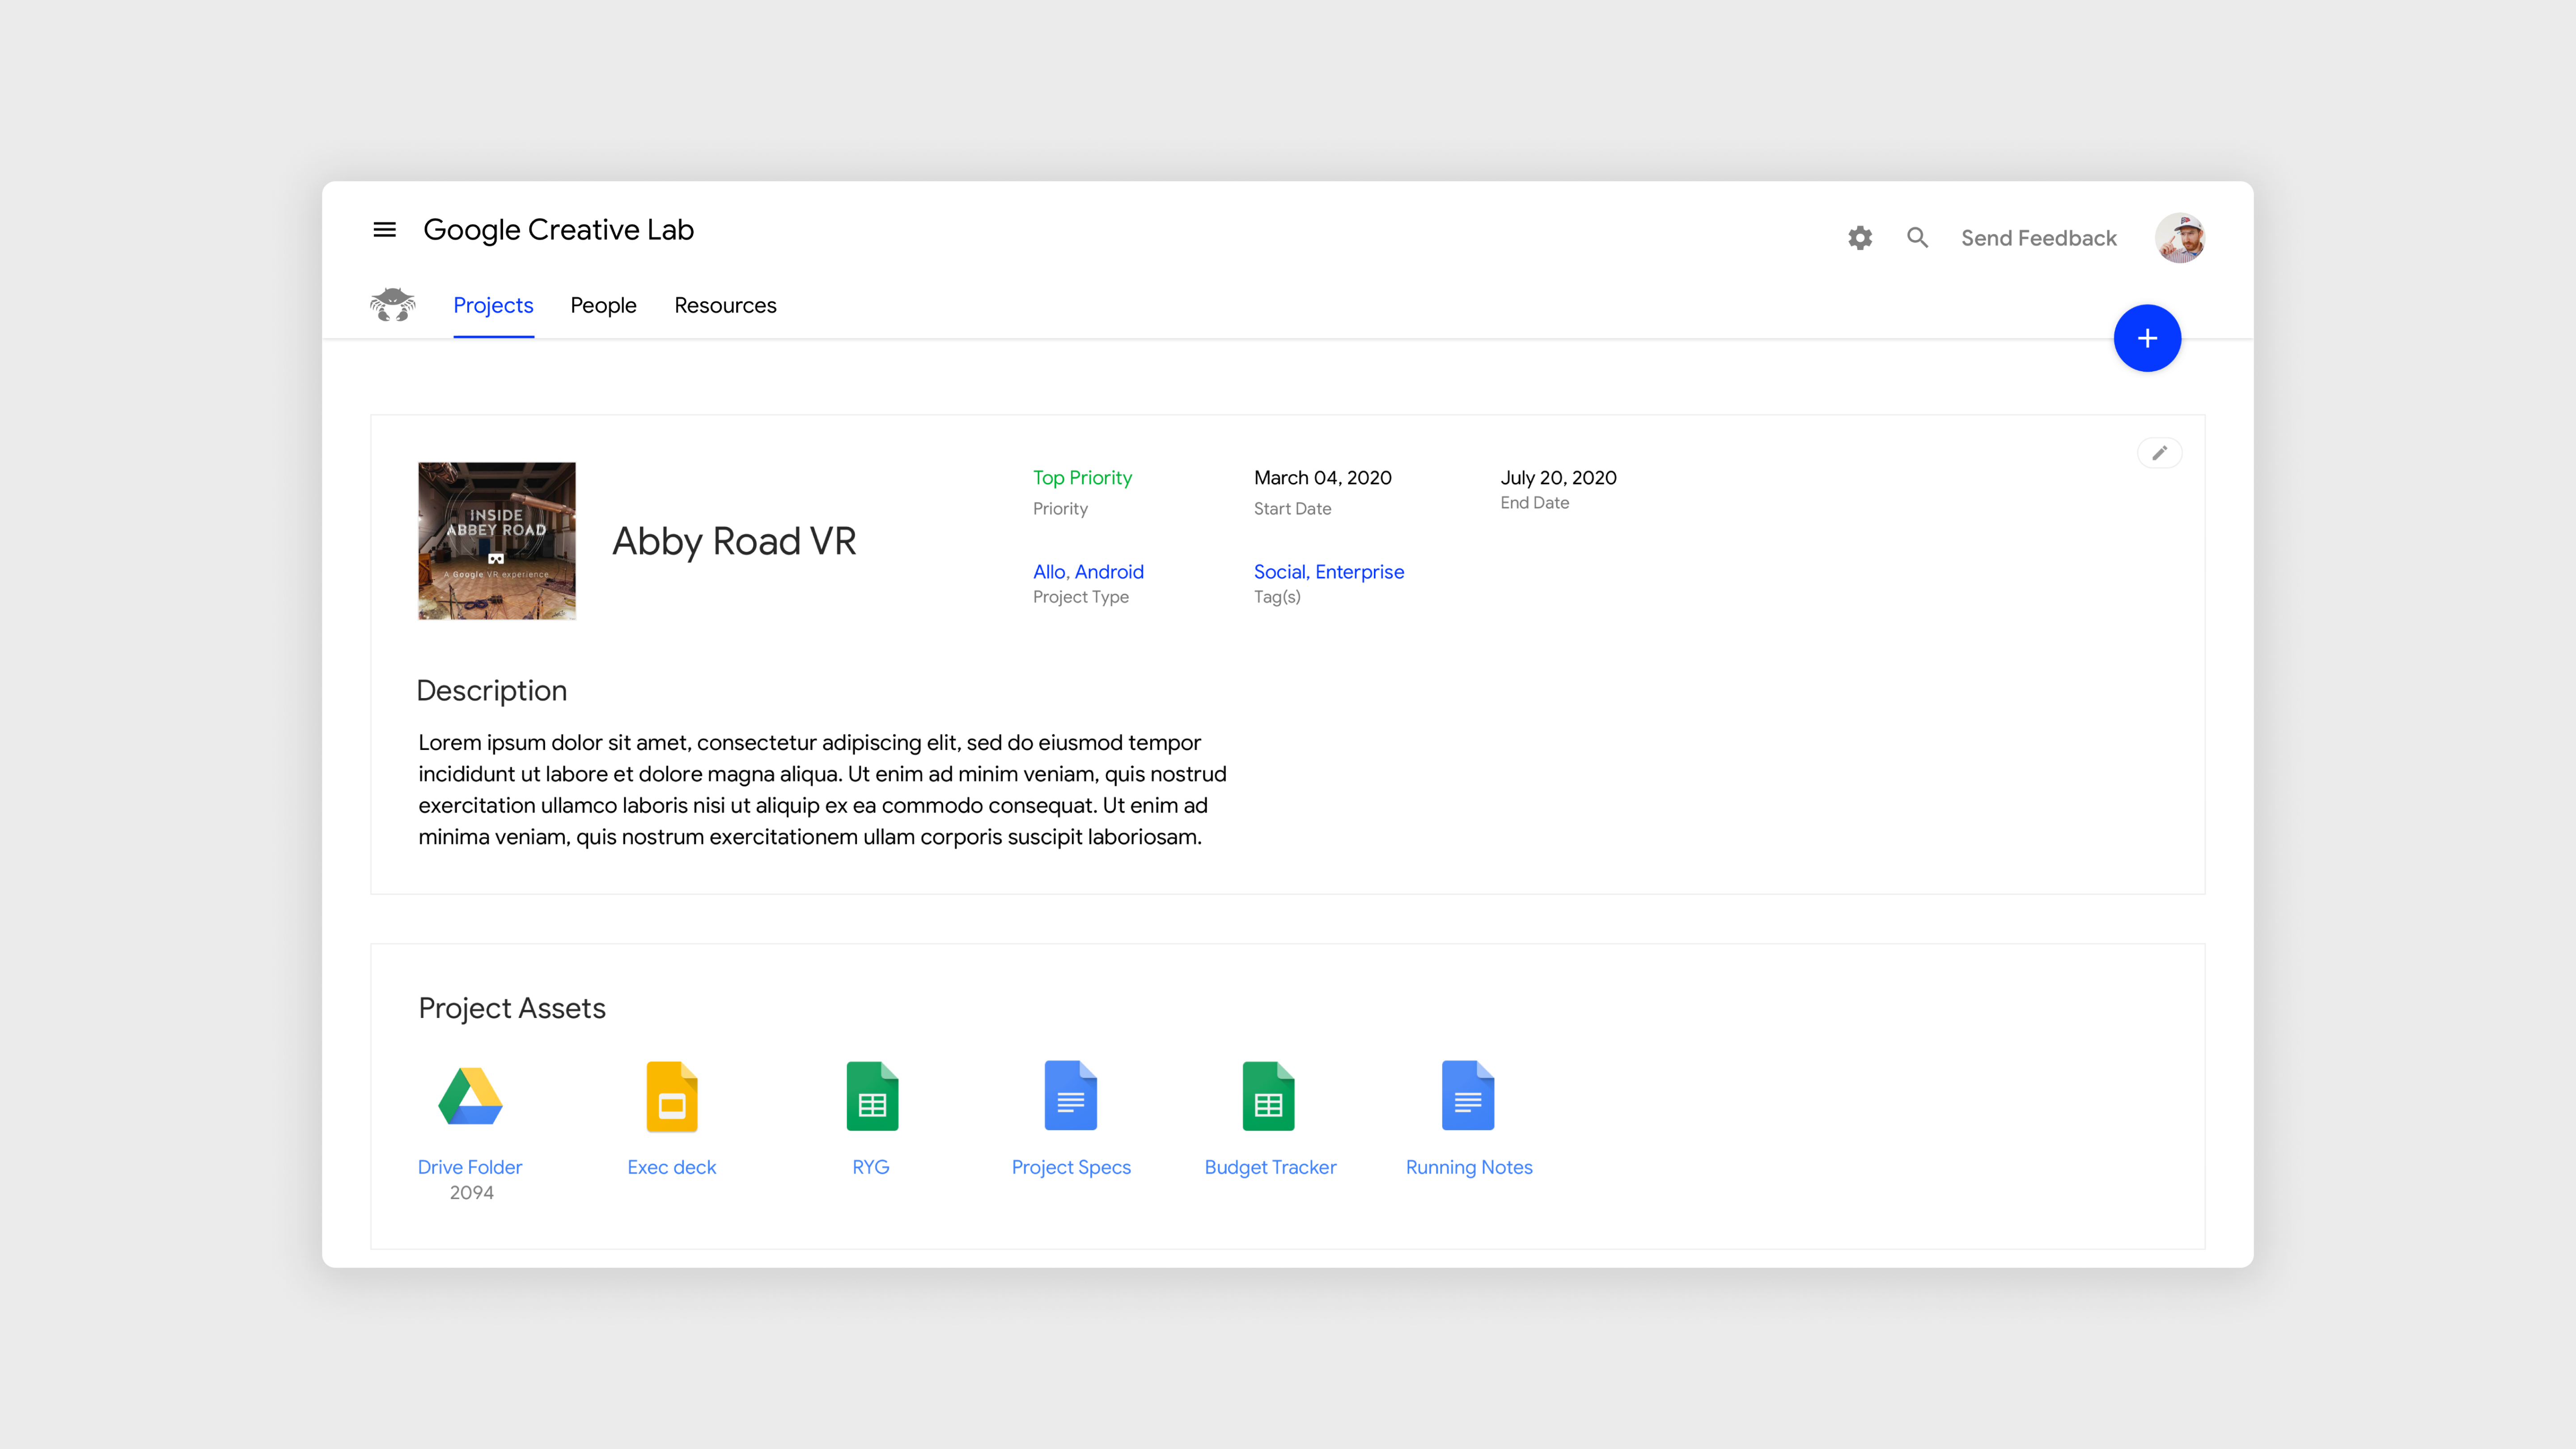This screenshot has height=1449, width=2576.
Task: Open the RYG sheets icon
Action: (x=871, y=1096)
